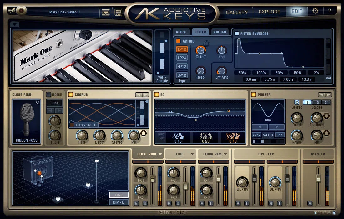
Task: Enable the NOISE section
Action: pos(48,94)
